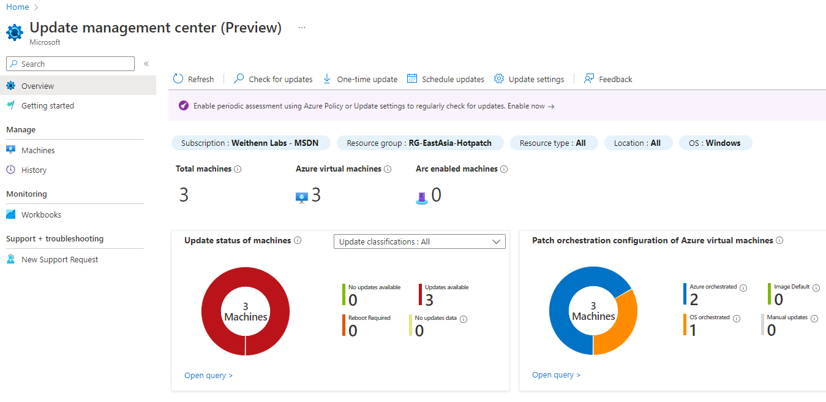
Task: Click the Refresh toolbar button
Action: [x=193, y=79]
